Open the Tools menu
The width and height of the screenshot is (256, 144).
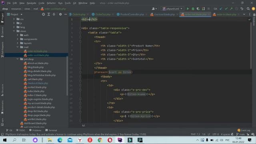68,3
